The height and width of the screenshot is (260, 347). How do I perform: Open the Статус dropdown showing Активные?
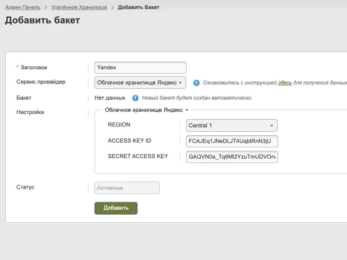pyautogui.click(x=127, y=188)
